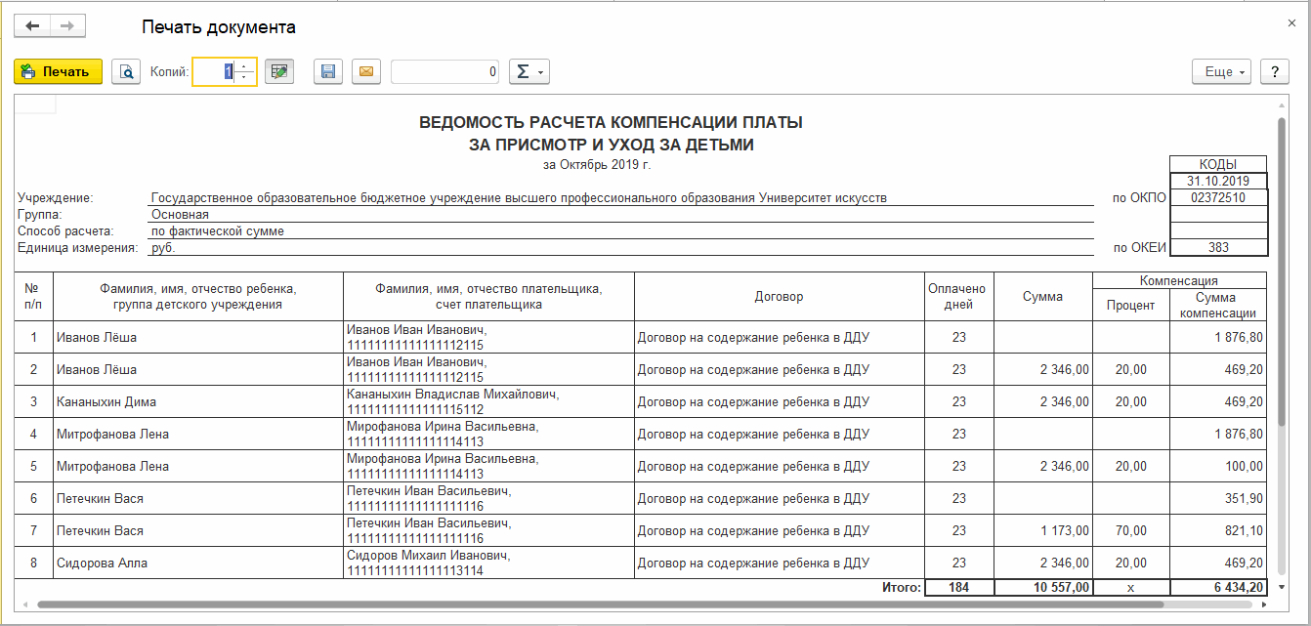Save the document using the floppy disk icon
1311x626 pixels.
pyautogui.click(x=328, y=71)
